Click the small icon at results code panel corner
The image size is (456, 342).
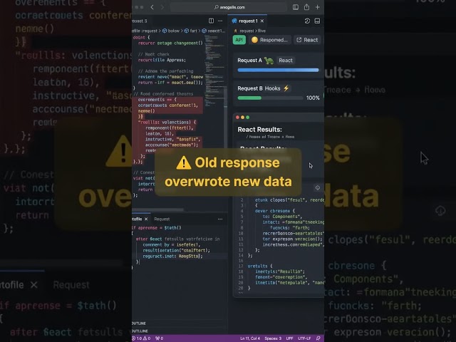click(318, 188)
